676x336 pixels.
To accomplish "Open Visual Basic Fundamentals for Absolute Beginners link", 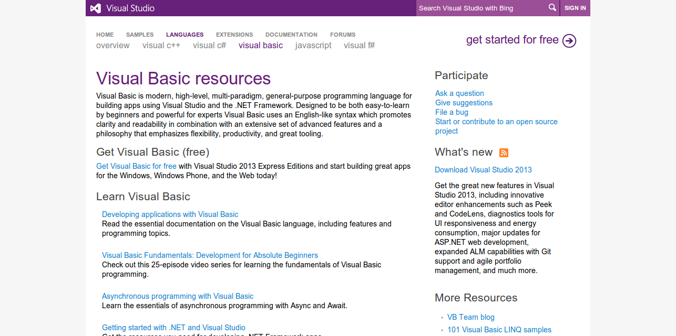I will click(x=210, y=255).
